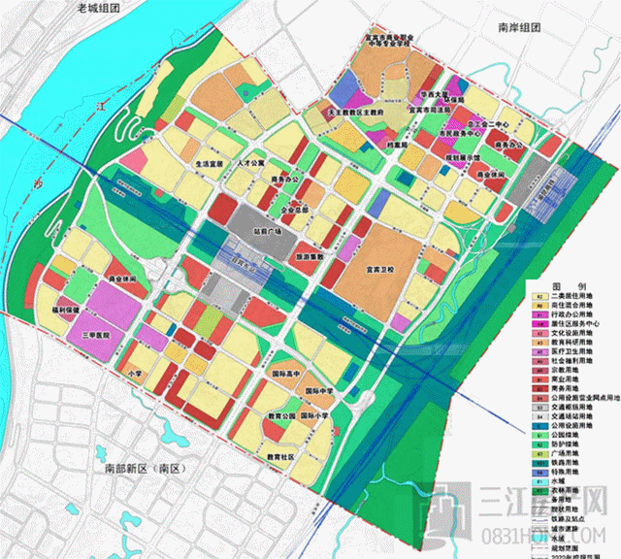Select the 三甲医院 hospital block label
This screenshot has height=559, width=621.
(x=95, y=335)
